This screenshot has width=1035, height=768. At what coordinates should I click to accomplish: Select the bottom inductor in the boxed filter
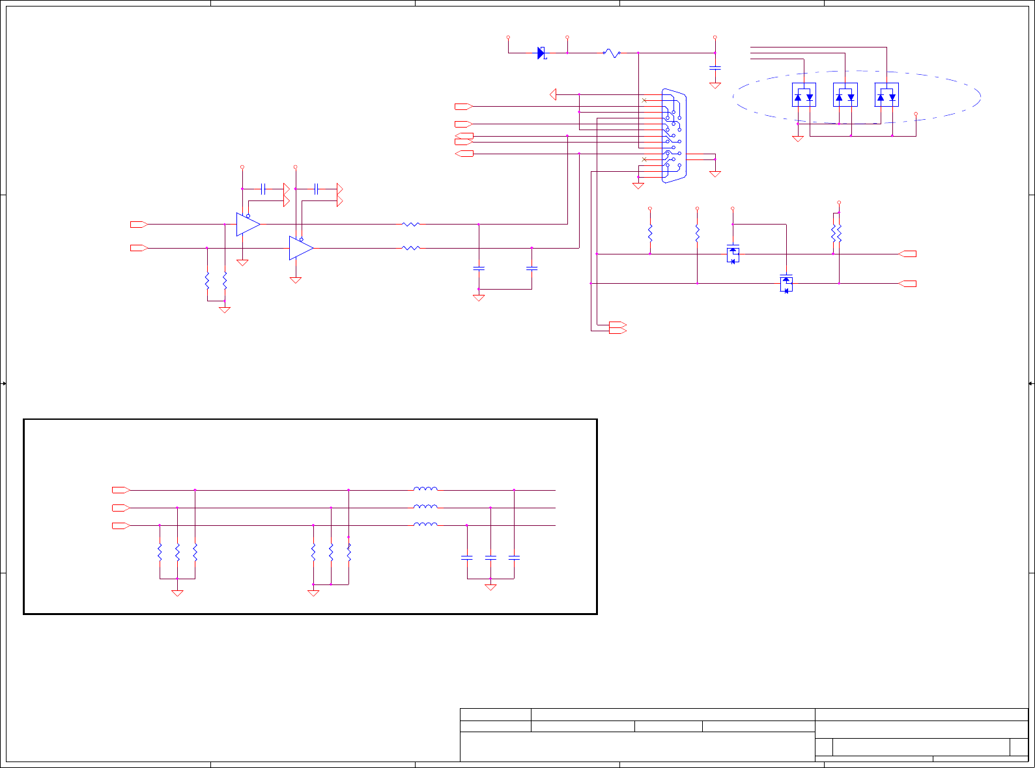(425, 524)
